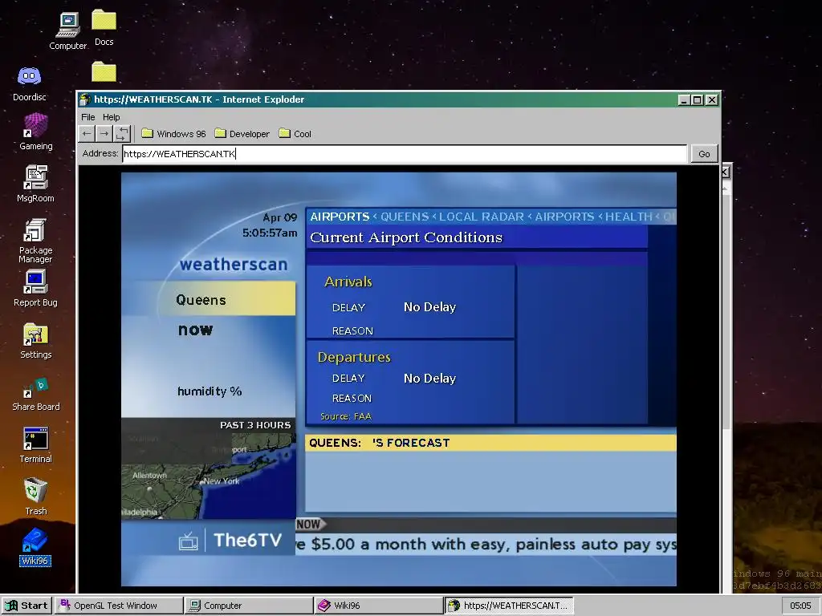This screenshot has width=822, height=616.
Task: Click Arrivals No Delay value
Action: click(x=429, y=307)
